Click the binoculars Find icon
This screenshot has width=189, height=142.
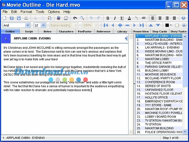tap(75, 18)
